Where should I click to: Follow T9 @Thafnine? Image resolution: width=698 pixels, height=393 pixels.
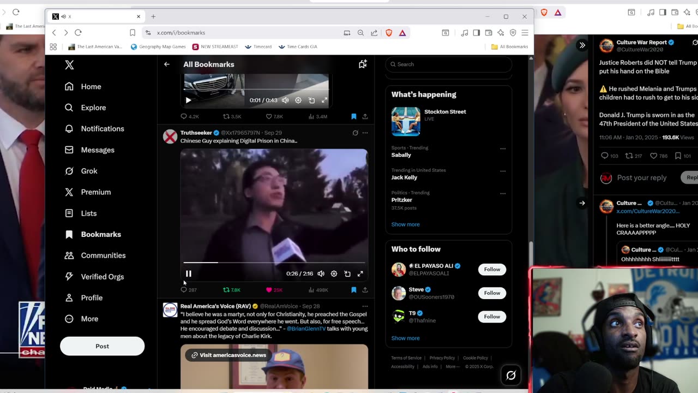pyautogui.click(x=492, y=317)
